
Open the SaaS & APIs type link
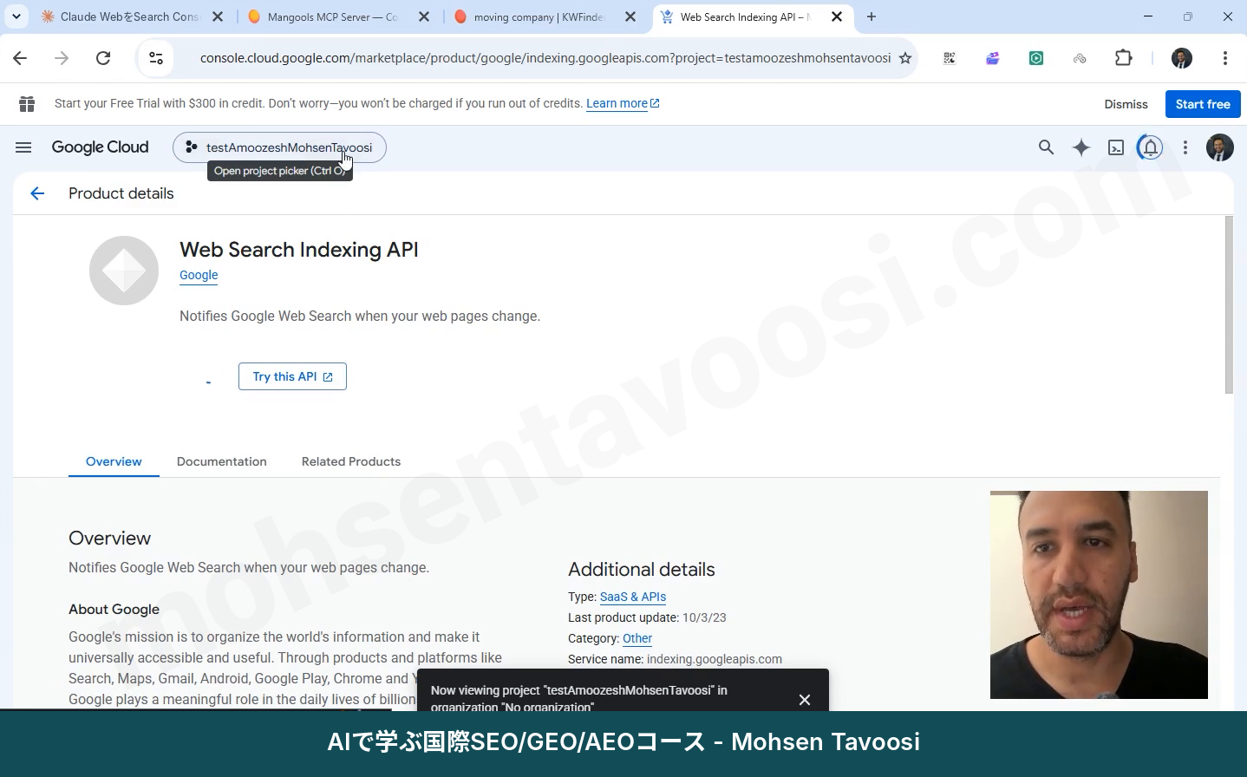(633, 597)
